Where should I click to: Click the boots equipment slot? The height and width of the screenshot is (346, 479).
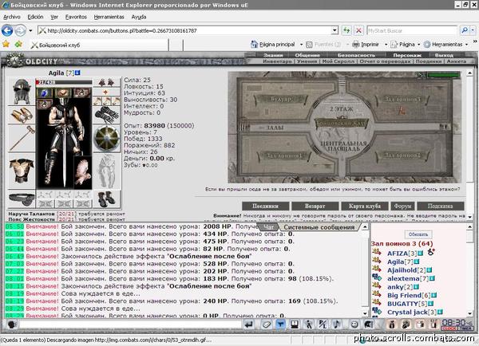coord(106,199)
